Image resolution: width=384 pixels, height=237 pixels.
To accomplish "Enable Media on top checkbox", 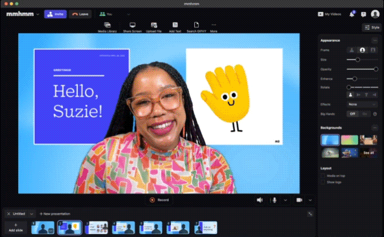I will pyautogui.click(x=323, y=176).
